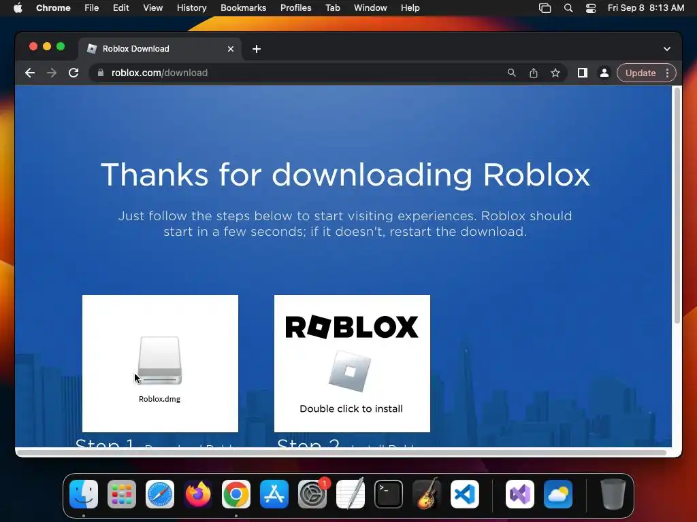The width and height of the screenshot is (697, 522).
Task: Open the Window menu
Action: tap(370, 8)
